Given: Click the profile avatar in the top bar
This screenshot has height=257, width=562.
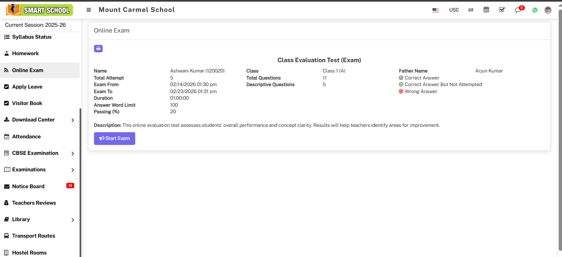Looking at the screenshot, I should 548,10.
